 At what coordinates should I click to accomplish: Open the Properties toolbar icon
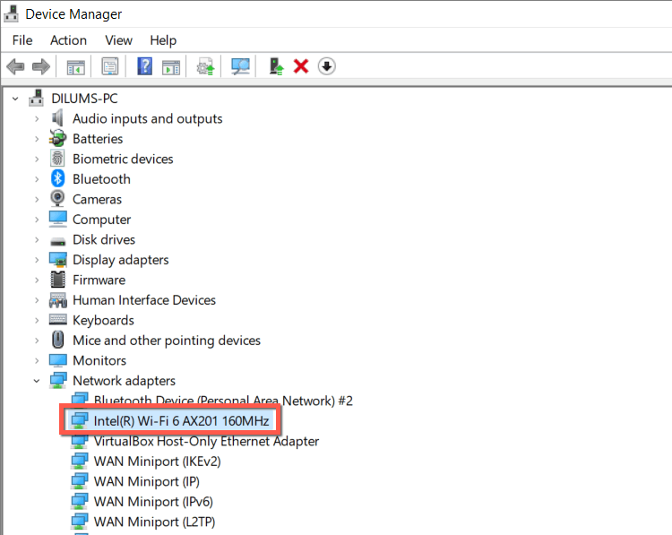[x=110, y=66]
